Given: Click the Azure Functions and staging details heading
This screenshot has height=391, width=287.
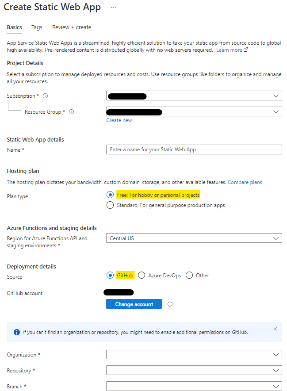Looking at the screenshot, I should [52, 228].
